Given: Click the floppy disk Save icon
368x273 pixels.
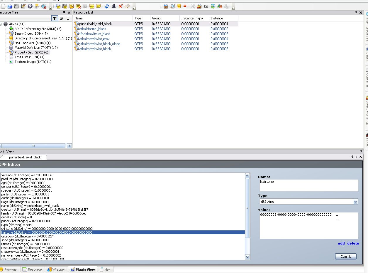Looking at the screenshot, I should 16,6.
